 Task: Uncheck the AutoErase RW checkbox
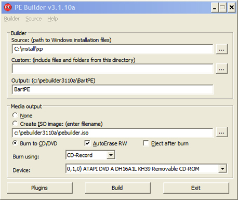[87, 143]
